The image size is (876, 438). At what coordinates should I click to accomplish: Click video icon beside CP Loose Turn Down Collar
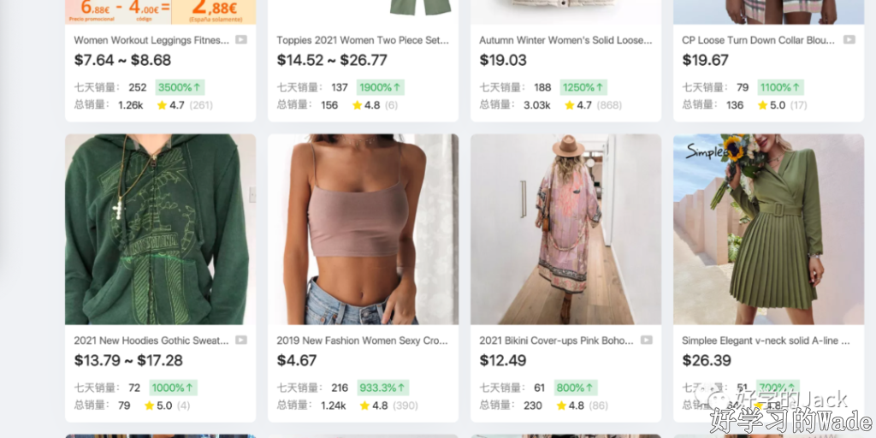[x=849, y=39]
